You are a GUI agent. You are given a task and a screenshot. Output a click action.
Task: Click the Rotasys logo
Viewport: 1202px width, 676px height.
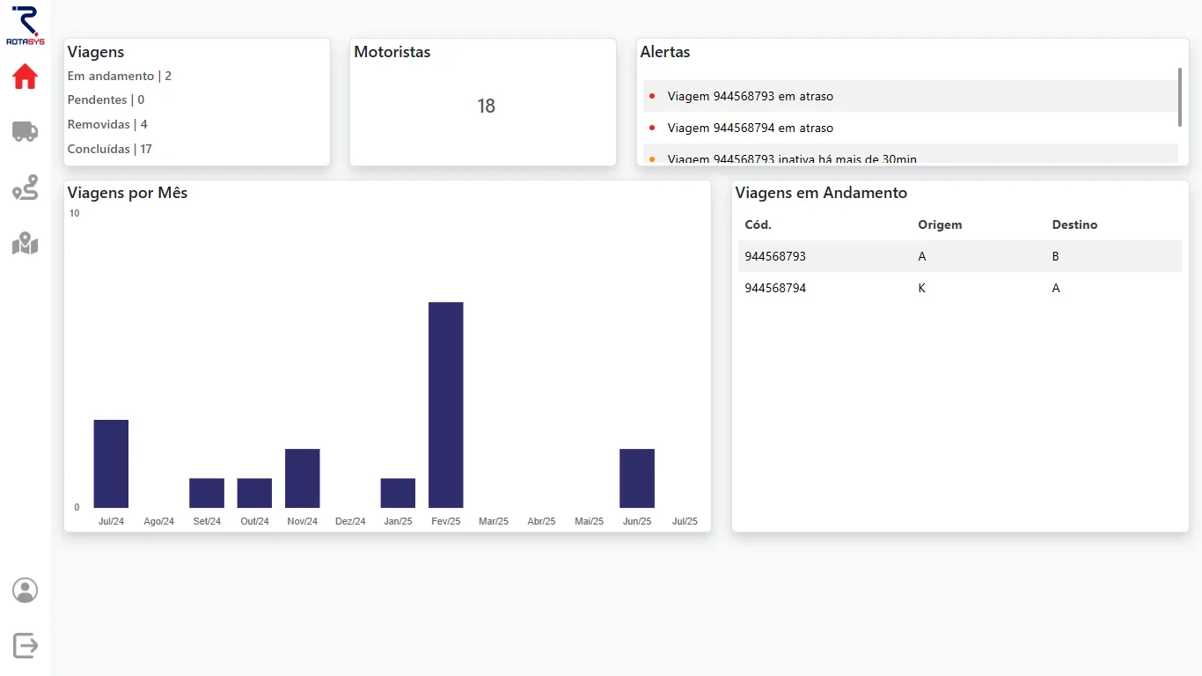25,25
